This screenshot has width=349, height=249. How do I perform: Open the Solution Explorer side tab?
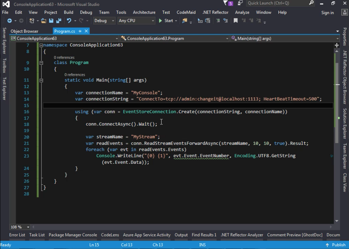(x=345, y=124)
